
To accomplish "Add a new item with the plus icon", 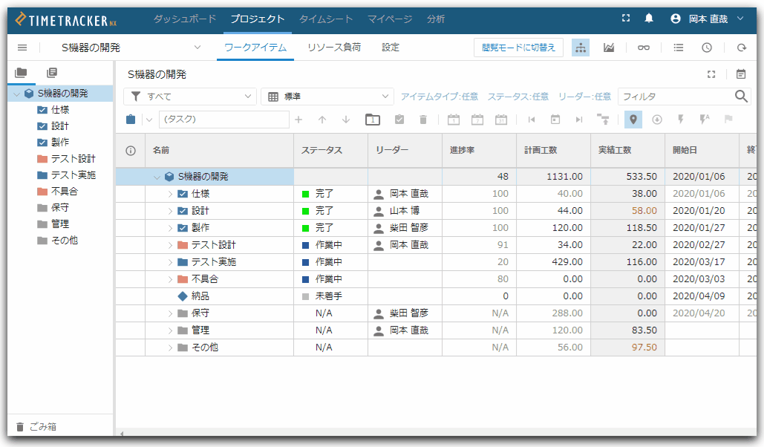I will pyautogui.click(x=298, y=120).
